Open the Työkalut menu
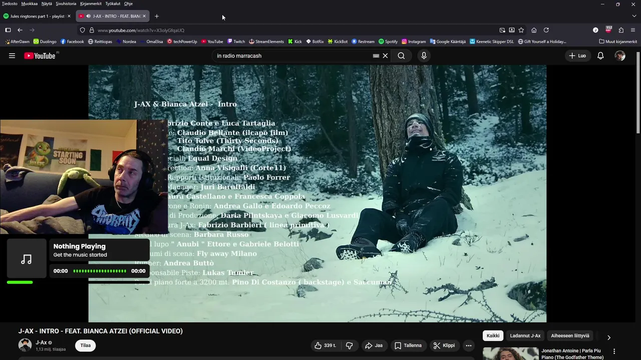641x360 pixels. pos(113,3)
